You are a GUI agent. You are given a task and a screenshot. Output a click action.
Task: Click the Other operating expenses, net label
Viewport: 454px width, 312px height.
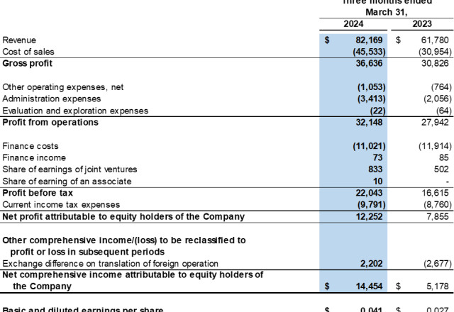(63, 87)
